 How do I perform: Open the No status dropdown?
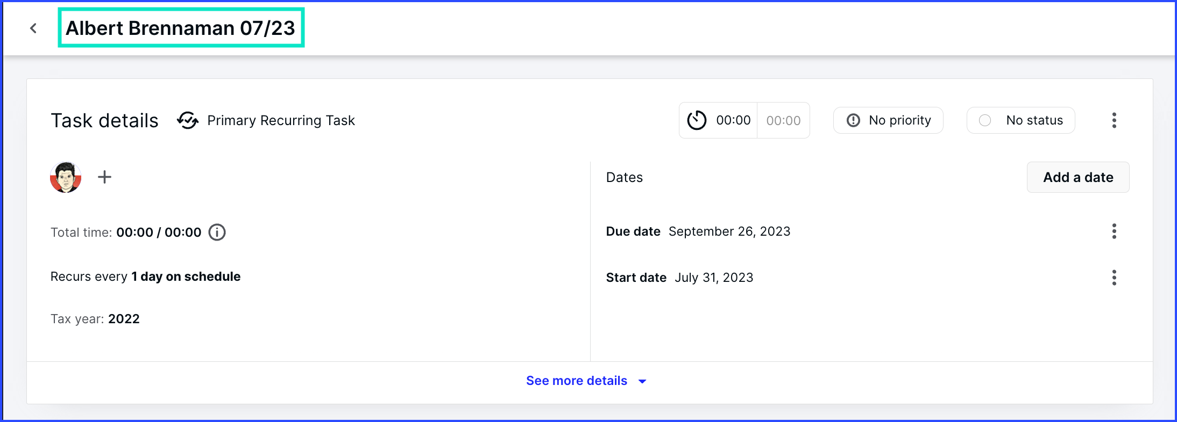(x=1020, y=120)
